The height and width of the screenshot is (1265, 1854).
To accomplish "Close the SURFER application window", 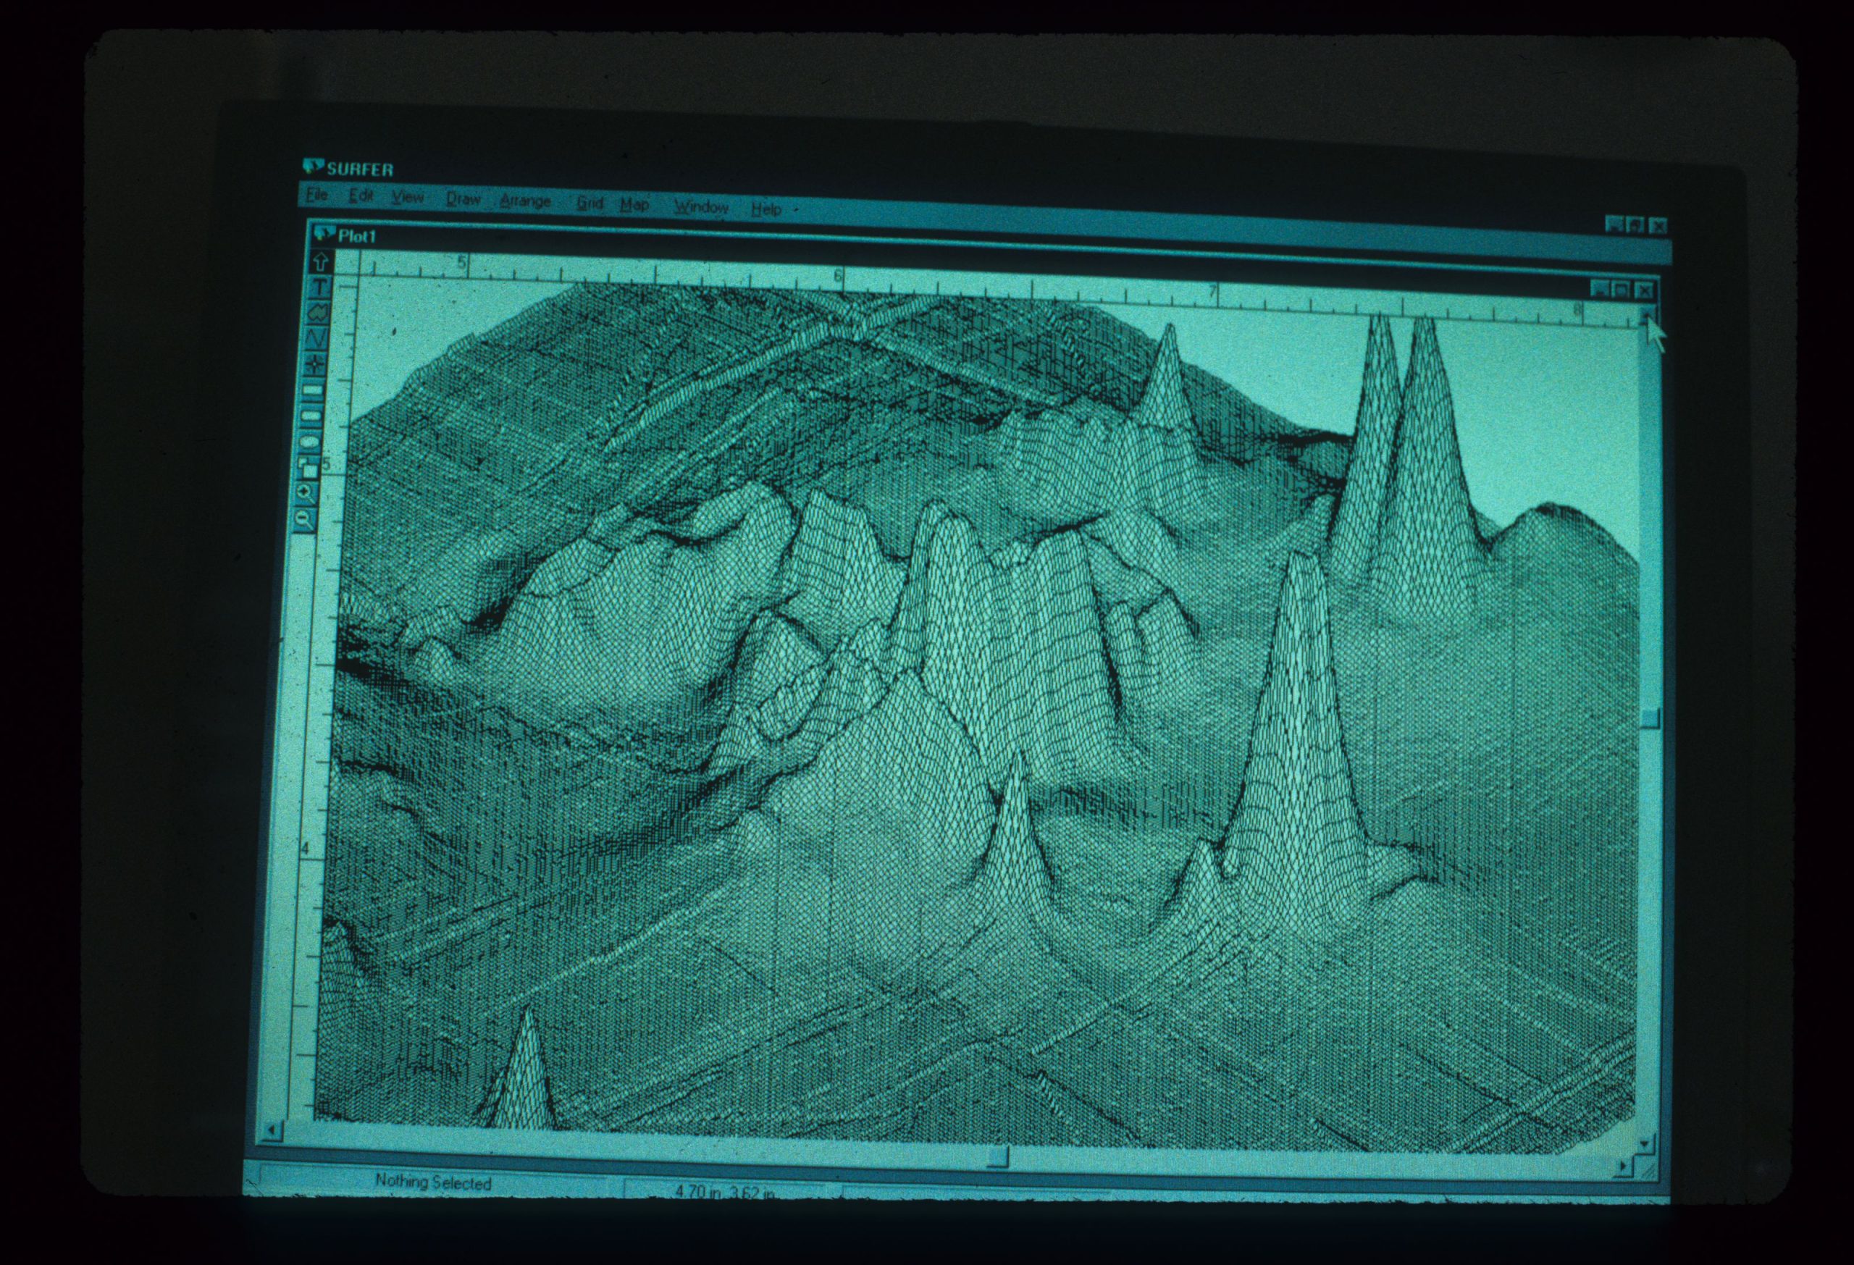I will 1658,227.
